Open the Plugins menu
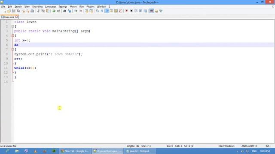Image resolution: width=275 pixels, height=154 pixels. [91, 7]
